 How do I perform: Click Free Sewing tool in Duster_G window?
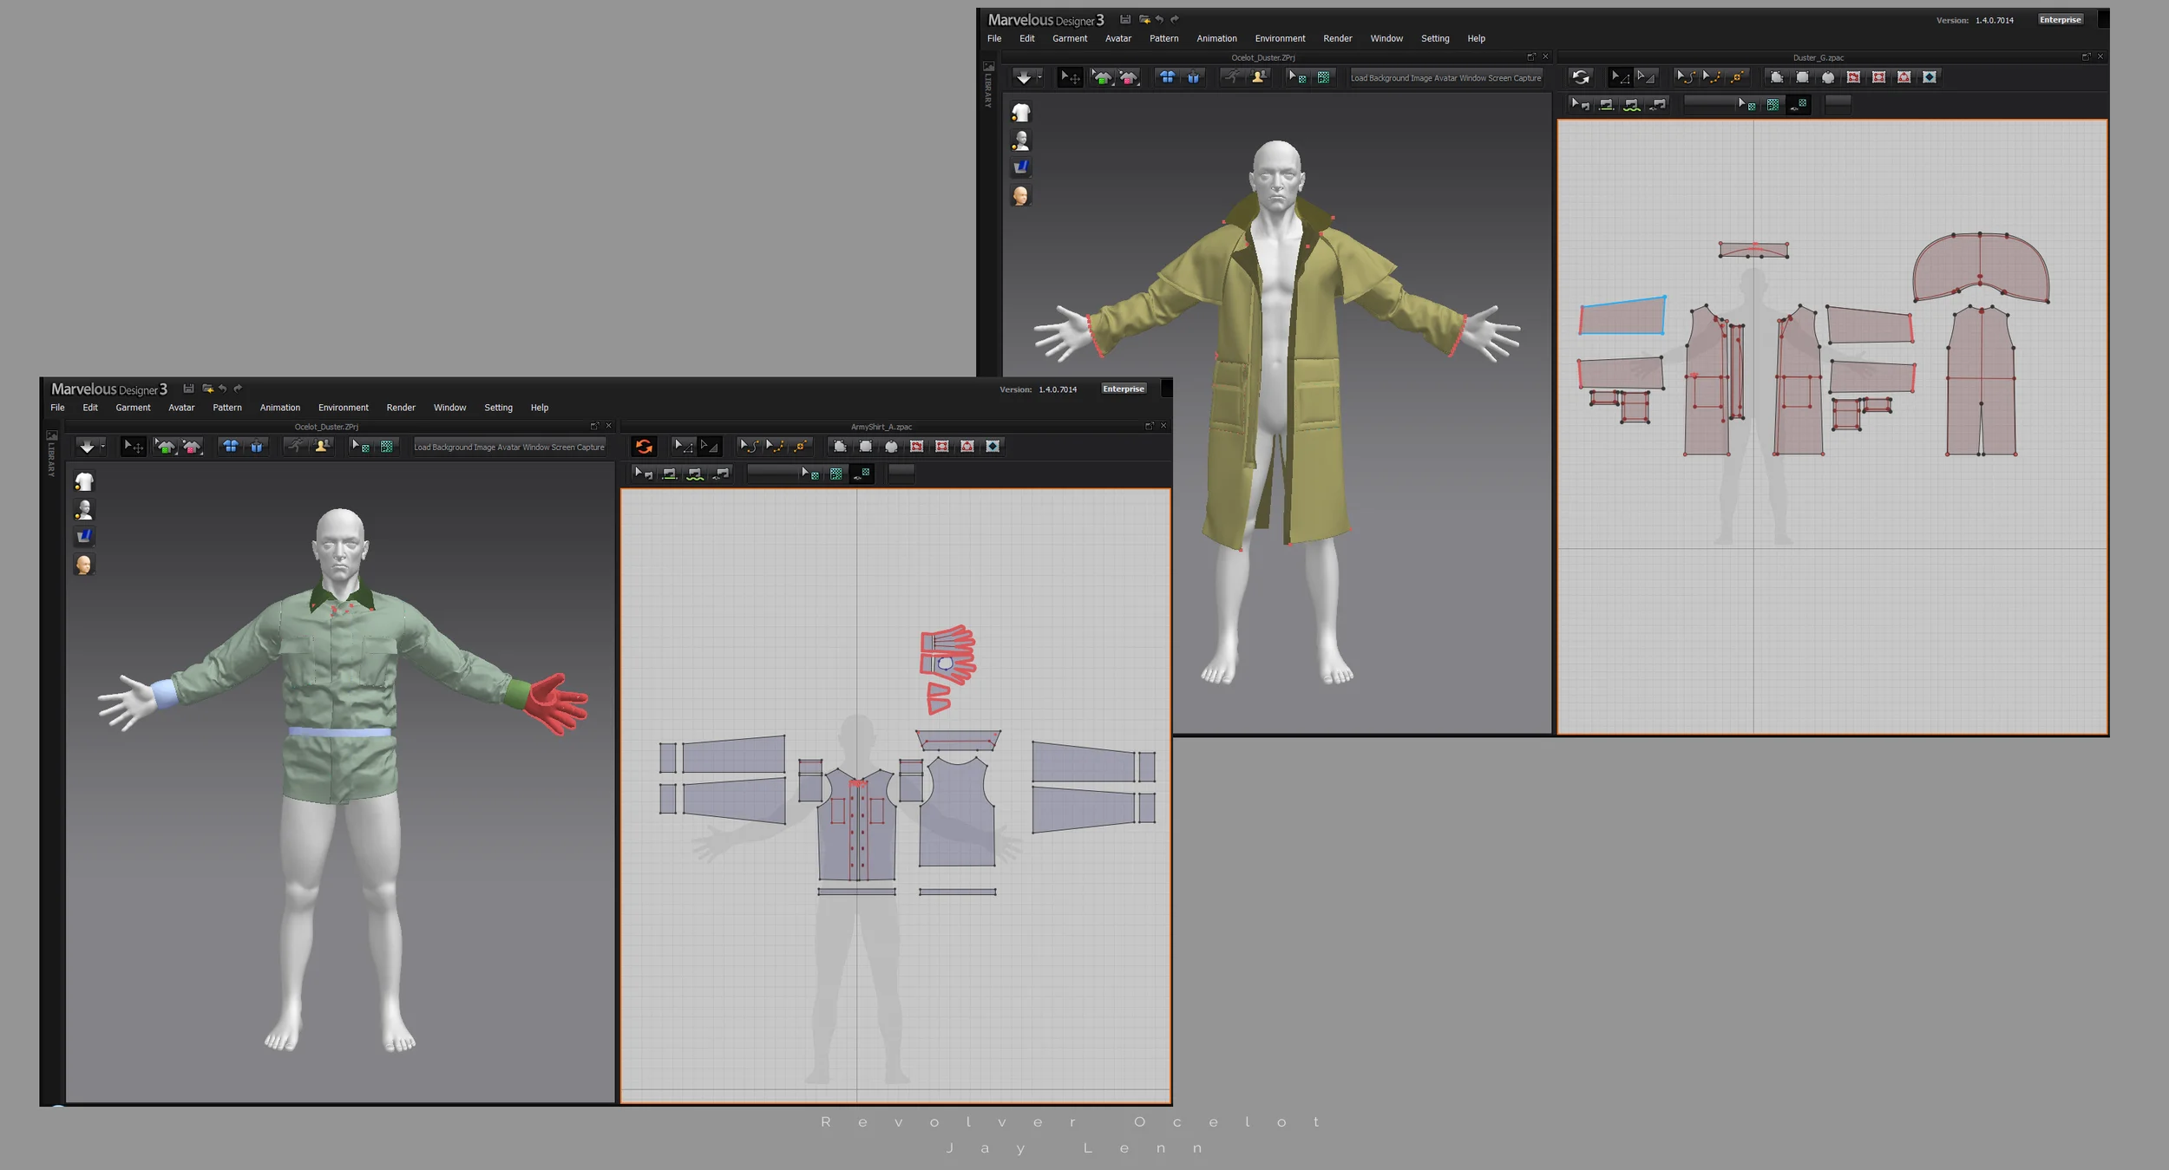[x=1632, y=104]
